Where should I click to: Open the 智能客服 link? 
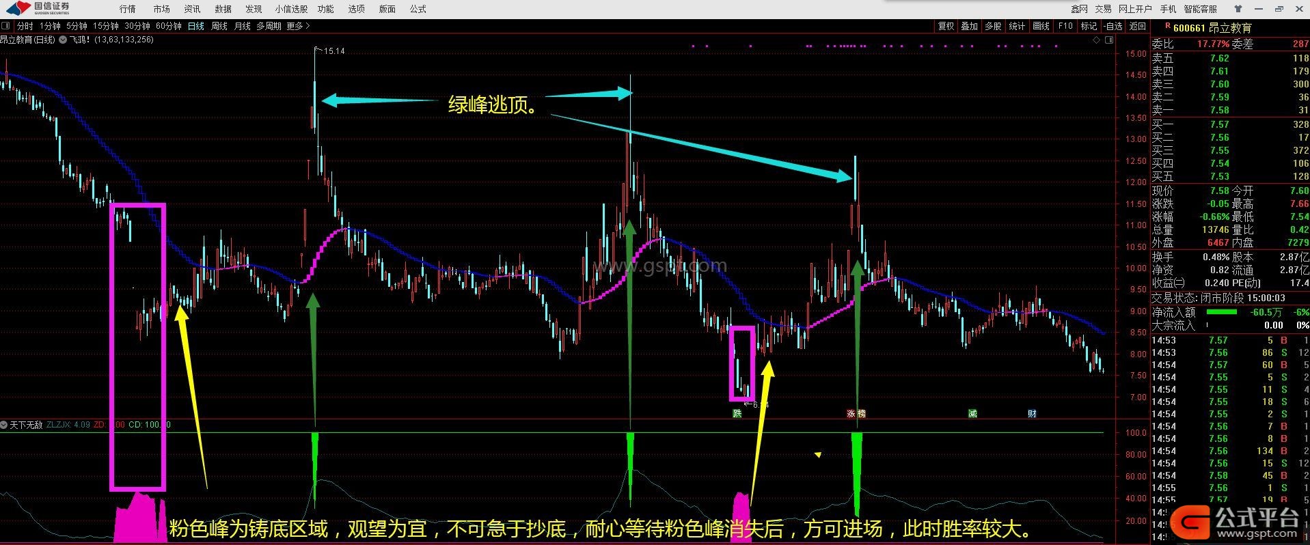click(x=1201, y=9)
